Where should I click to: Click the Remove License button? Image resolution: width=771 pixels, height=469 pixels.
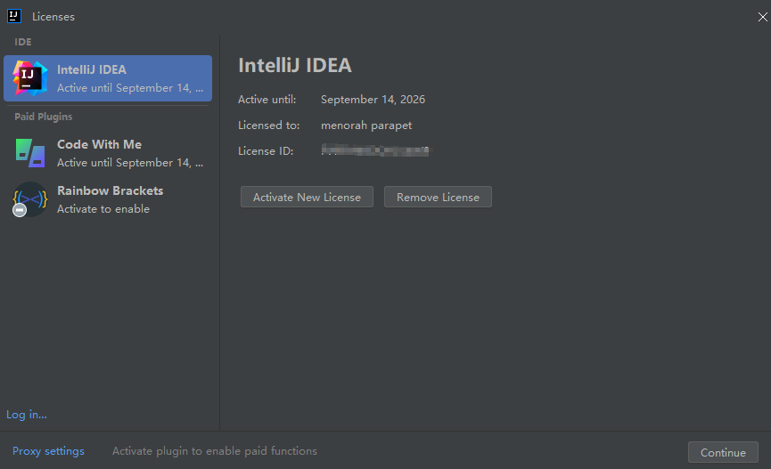(x=438, y=197)
